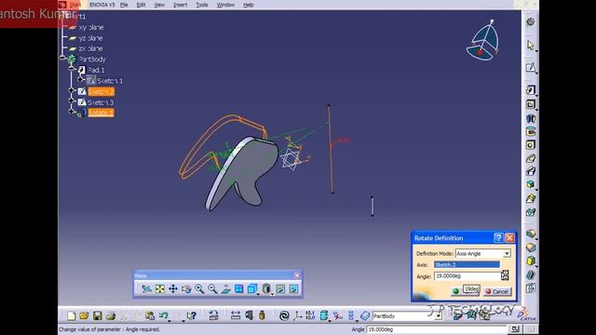The image size is (596, 335).
Task: Select the Pad tool in right toolbar
Action: (531, 90)
